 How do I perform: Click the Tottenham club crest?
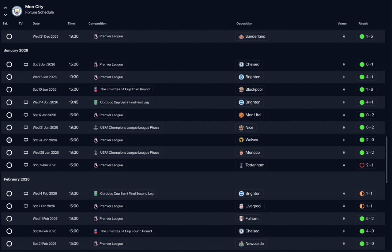coord(241,165)
